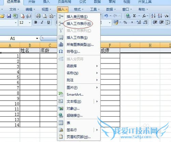Expand the 函数库 submenu
Image resolution: width=171 pixels, height=142 pixels.
click(79, 66)
